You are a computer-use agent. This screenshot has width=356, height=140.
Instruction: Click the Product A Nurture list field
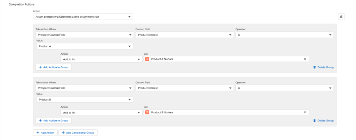point(222,59)
